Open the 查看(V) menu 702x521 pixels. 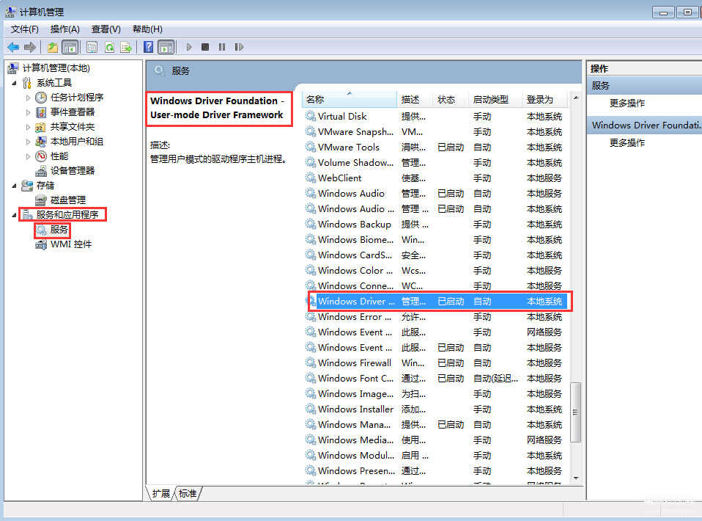click(106, 29)
